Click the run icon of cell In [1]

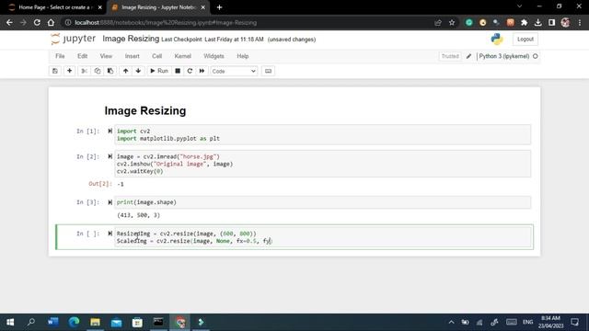(x=110, y=131)
